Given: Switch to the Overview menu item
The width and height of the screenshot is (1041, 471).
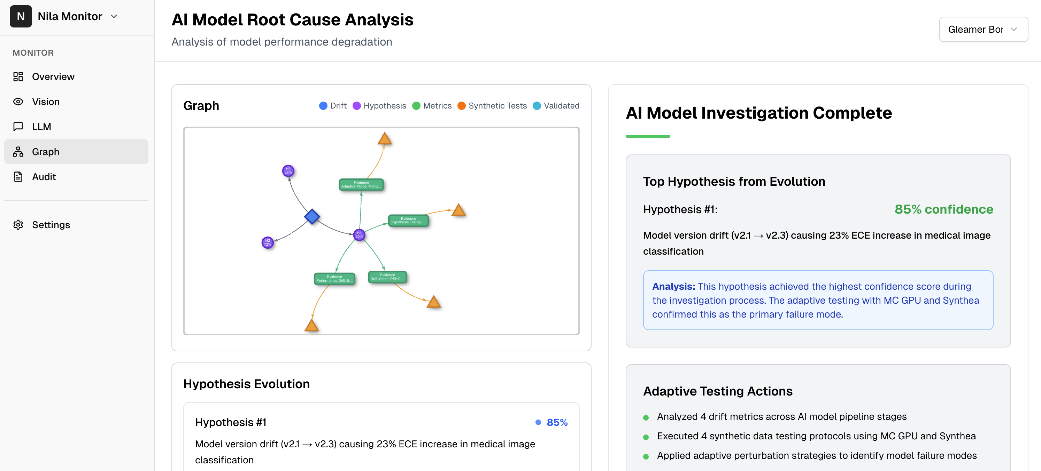Looking at the screenshot, I should coord(53,76).
